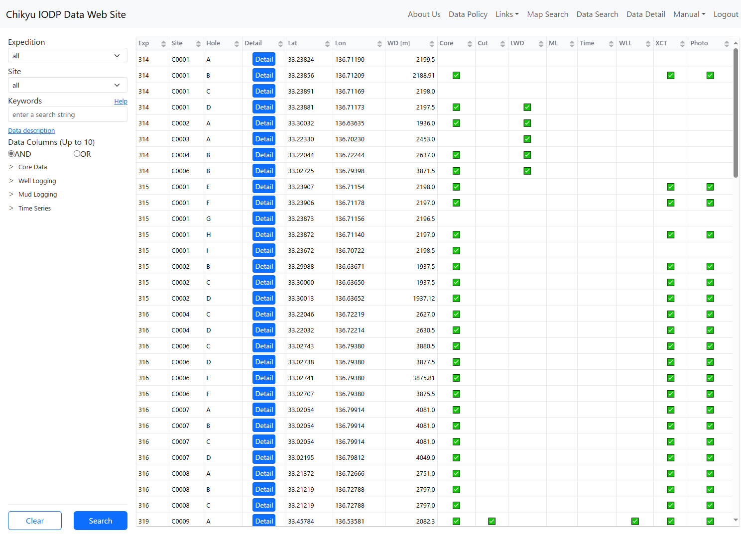Click the LWD checkmark for 314 C0003 A
The width and height of the screenshot is (741, 536).
coord(527,139)
